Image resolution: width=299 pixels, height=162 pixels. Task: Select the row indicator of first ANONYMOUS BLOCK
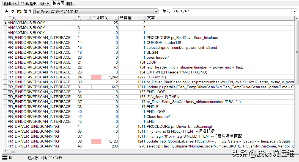click(x=5, y=23)
